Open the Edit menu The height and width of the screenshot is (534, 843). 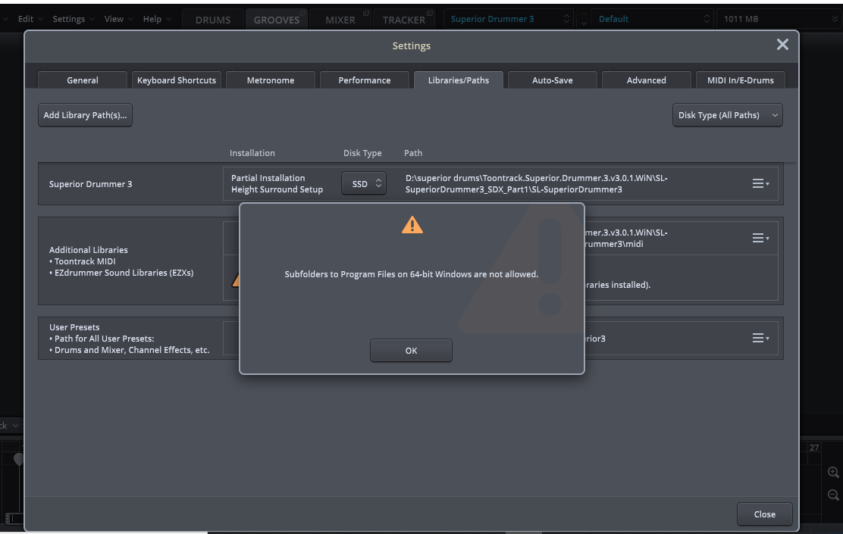(30, 19)
